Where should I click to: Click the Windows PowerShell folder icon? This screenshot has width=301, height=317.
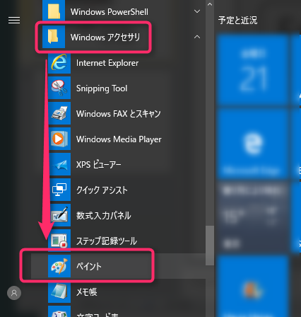[54, 11]
